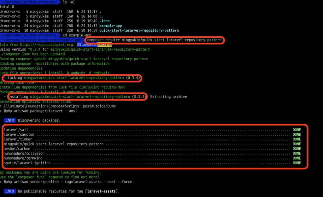Select the 'spatie/laravel-ignition' package name
323x197 pixels.
point(27,163)
